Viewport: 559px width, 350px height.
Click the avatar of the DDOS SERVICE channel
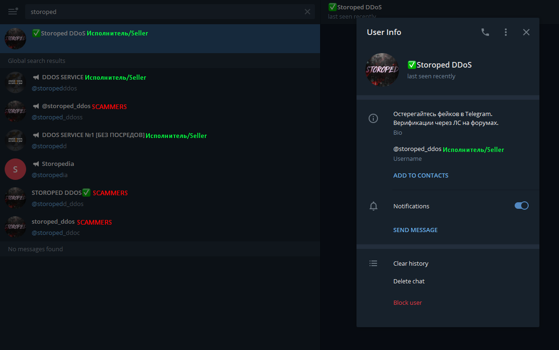click(x=15, y=82)
